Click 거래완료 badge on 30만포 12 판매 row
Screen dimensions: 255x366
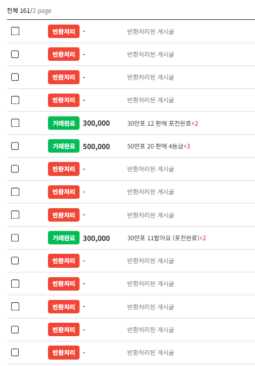tap(64, 123)
